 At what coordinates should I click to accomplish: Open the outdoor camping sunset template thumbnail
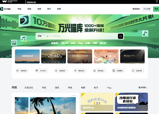click(54, 56)
